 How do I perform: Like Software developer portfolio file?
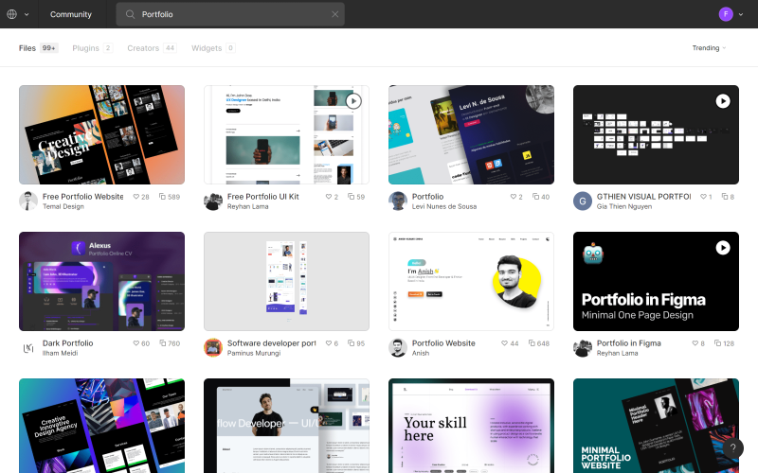[x=329, y=343]
